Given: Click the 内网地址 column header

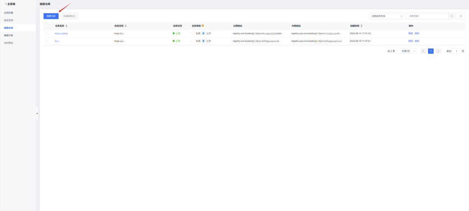Looking at the screenshot, I should click(x=296, y=26).
